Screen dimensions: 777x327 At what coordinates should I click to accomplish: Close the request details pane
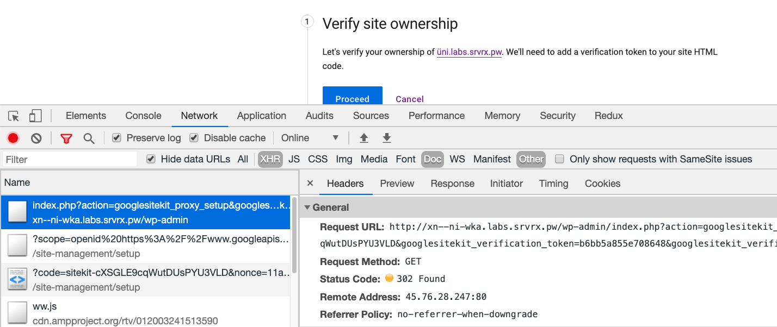(310, 184)
